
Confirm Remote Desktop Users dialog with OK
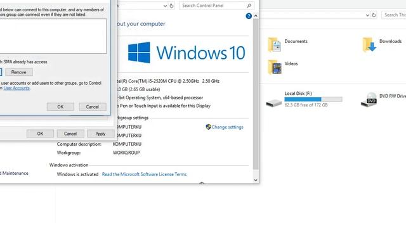[60, 107]
